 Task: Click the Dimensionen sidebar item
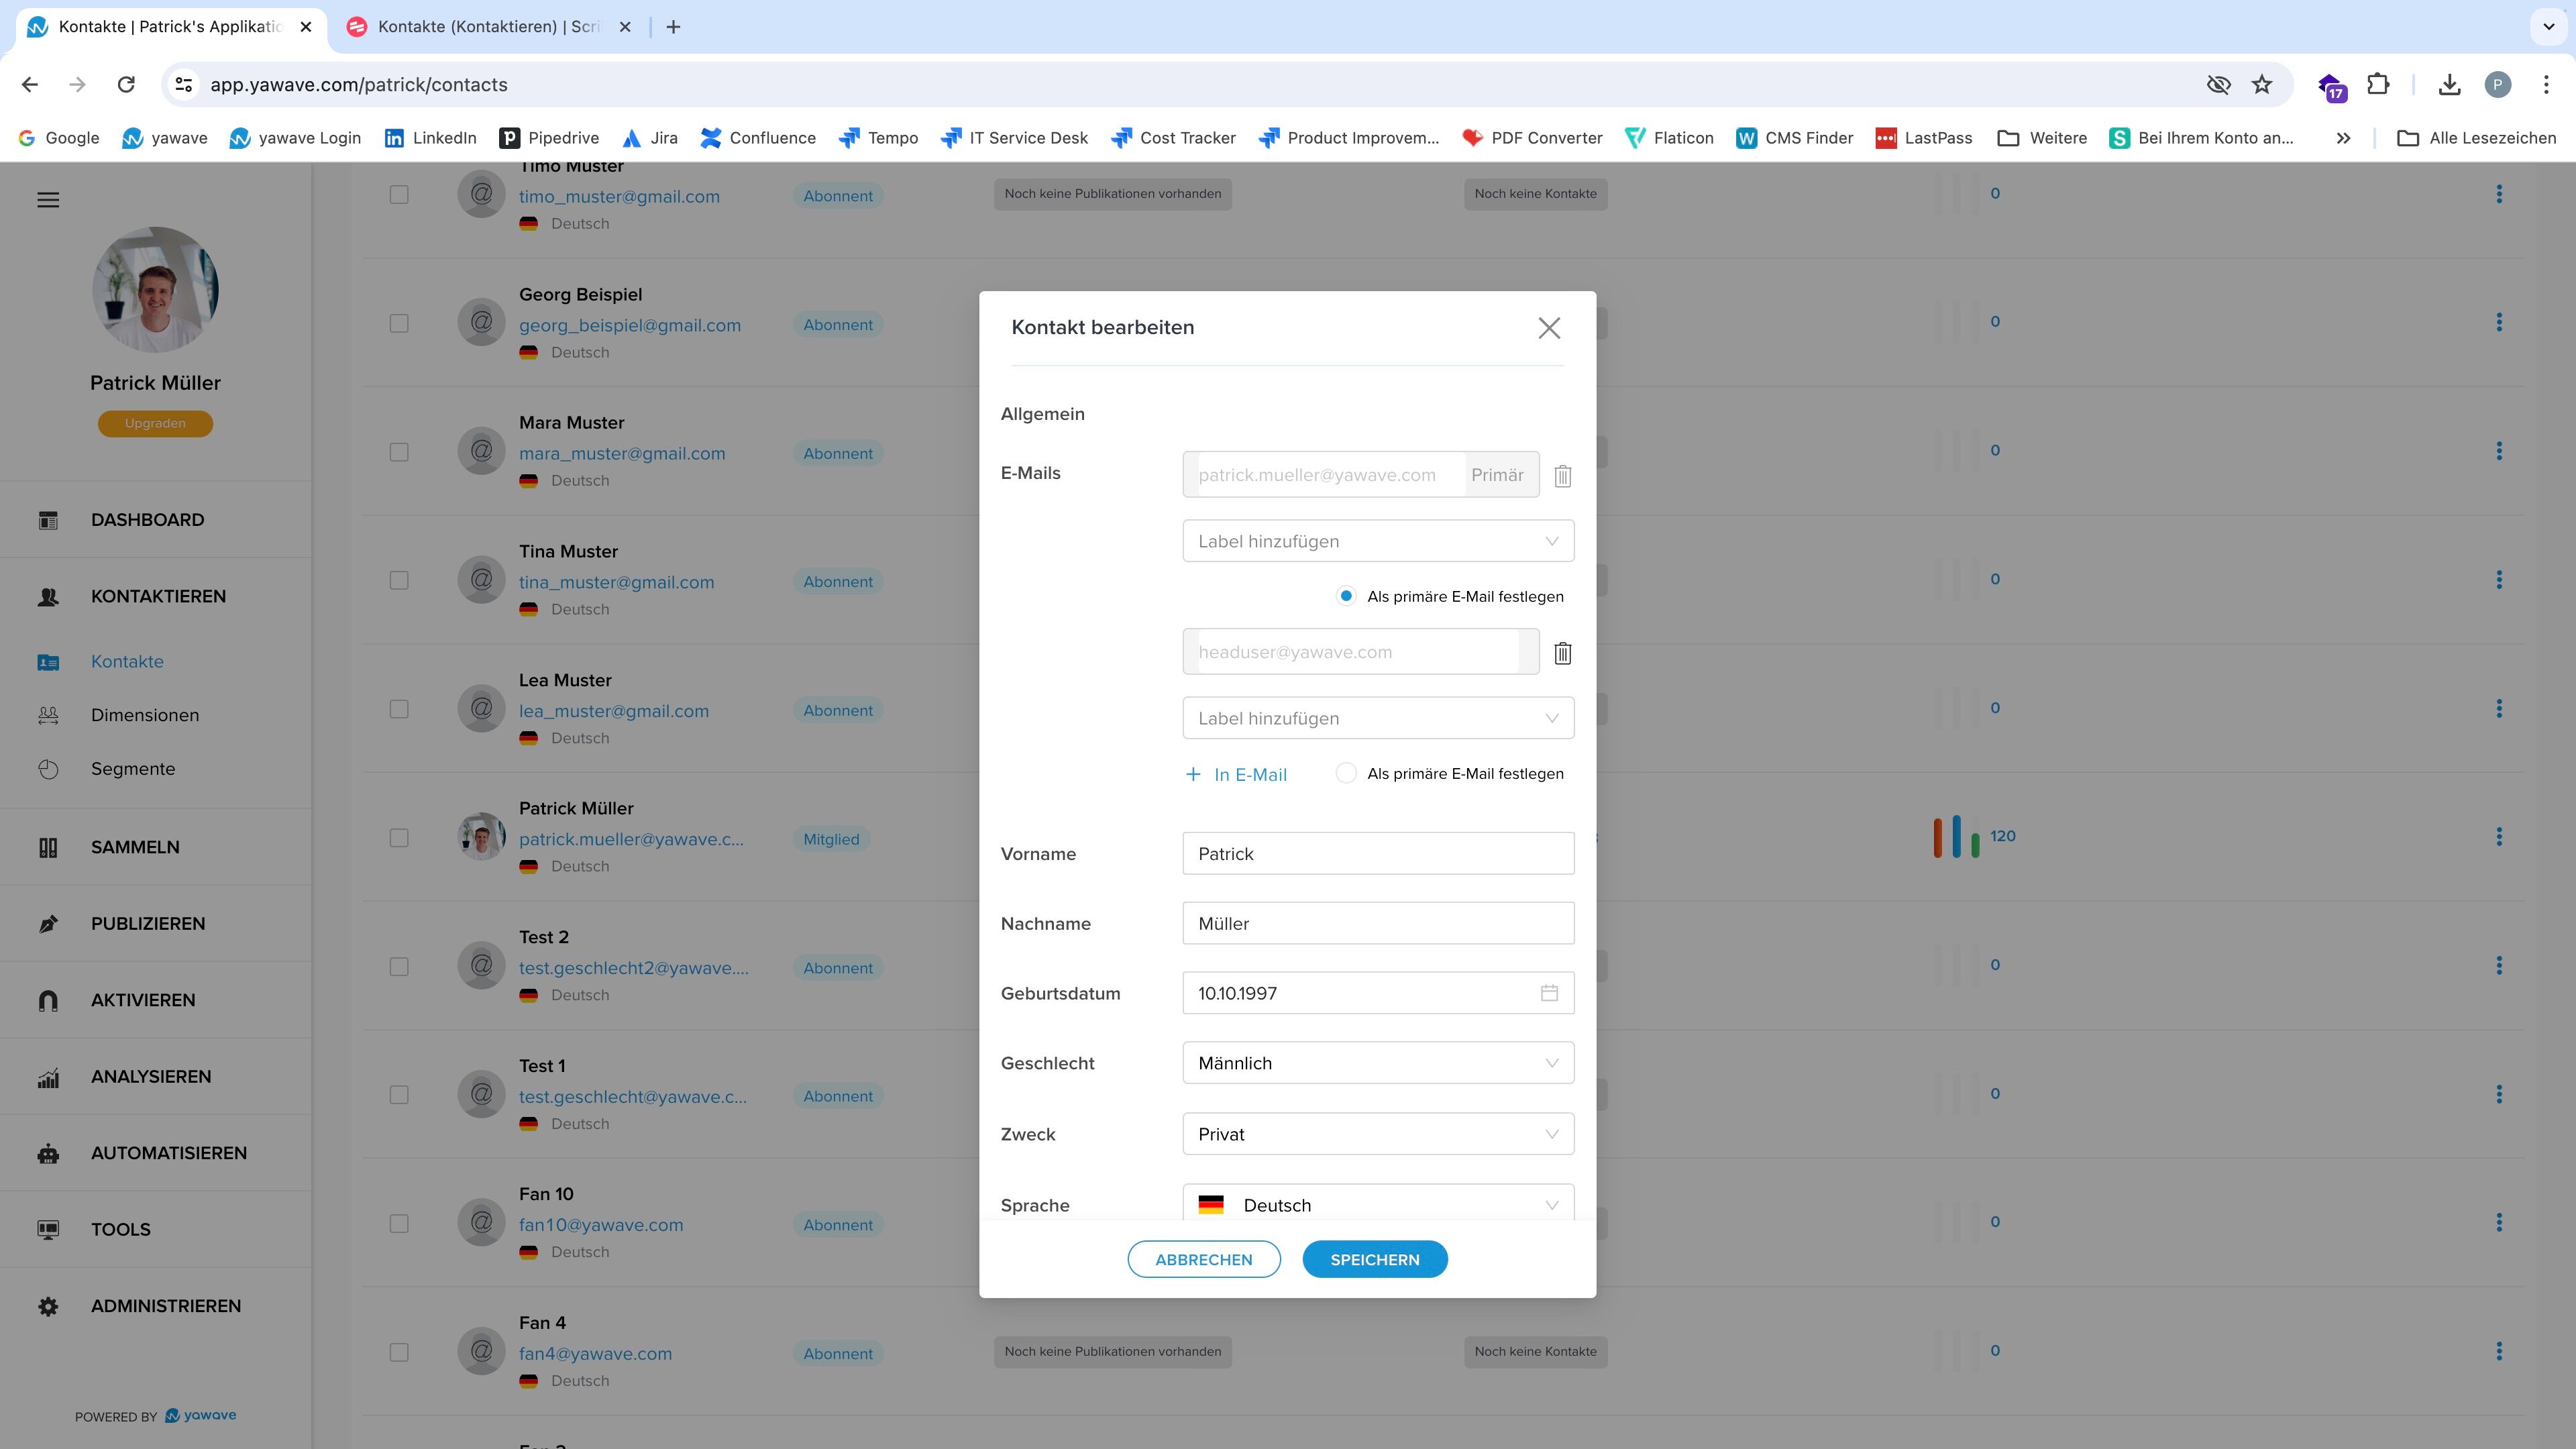tap(144, 715)
